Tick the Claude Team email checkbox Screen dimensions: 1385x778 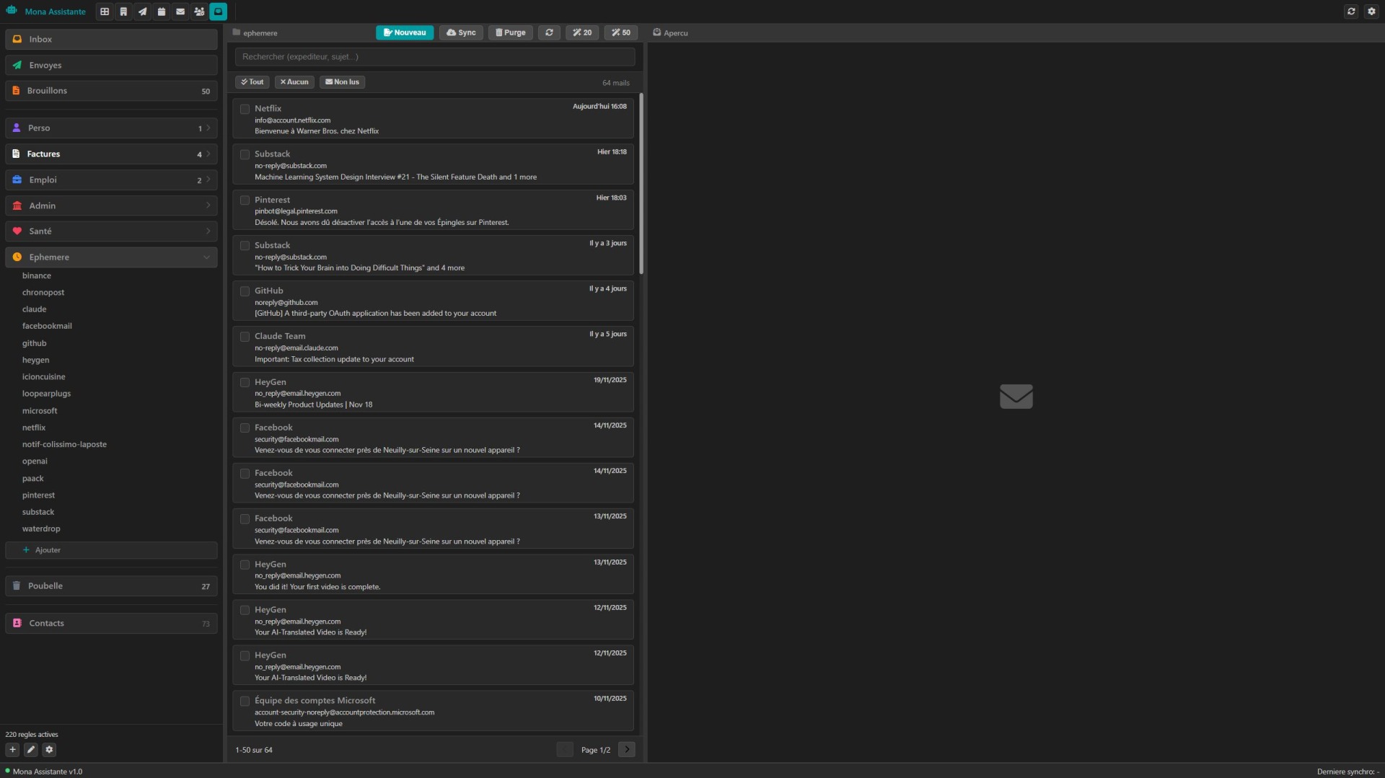245,337
